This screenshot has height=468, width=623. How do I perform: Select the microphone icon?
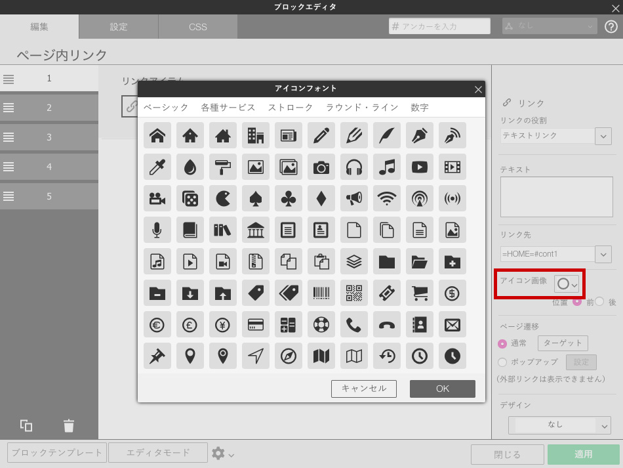pyautogui.click(x=157, y=230)
